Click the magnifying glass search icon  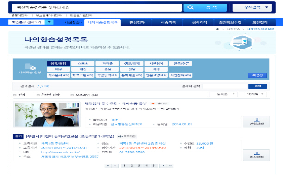[191, 7]
